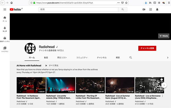Open the create video camera icon

pos(144,9)
